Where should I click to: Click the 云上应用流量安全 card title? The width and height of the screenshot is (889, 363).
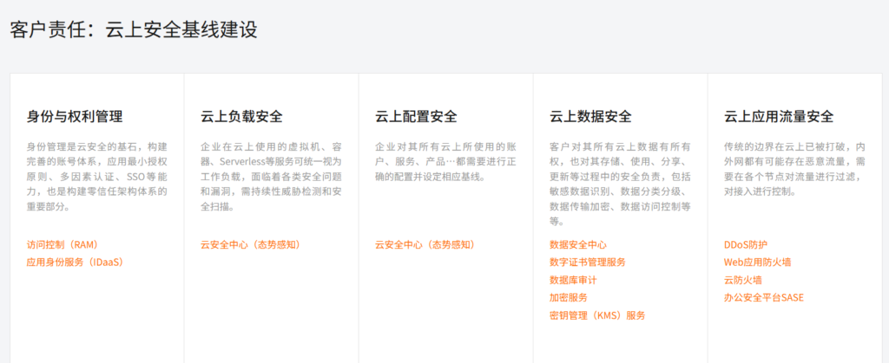pyautogui.click(x=779, y=116)
